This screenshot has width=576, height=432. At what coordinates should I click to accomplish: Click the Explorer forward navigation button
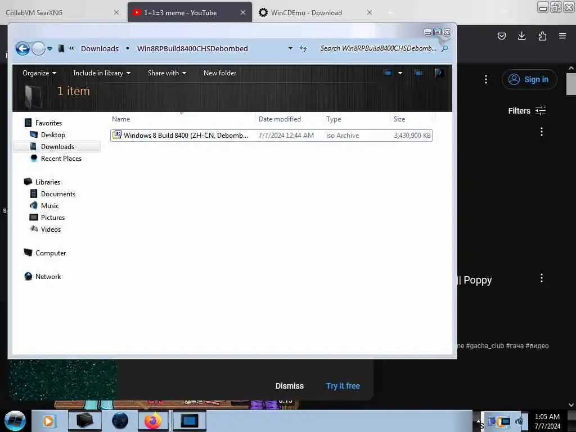click(39, 48)
